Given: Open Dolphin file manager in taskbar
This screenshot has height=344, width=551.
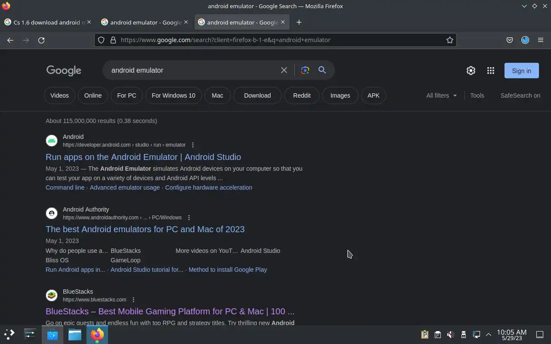Looking at the screenshot, I should 75,334.
